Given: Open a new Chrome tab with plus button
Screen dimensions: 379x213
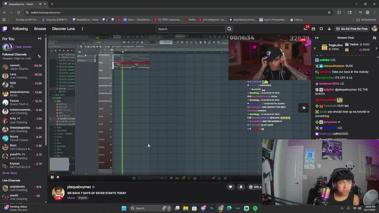Looking at the screenshot, I should click(52, 4).
